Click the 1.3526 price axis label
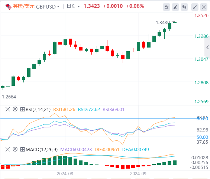 pyautogui.click(x=201, y=16)
